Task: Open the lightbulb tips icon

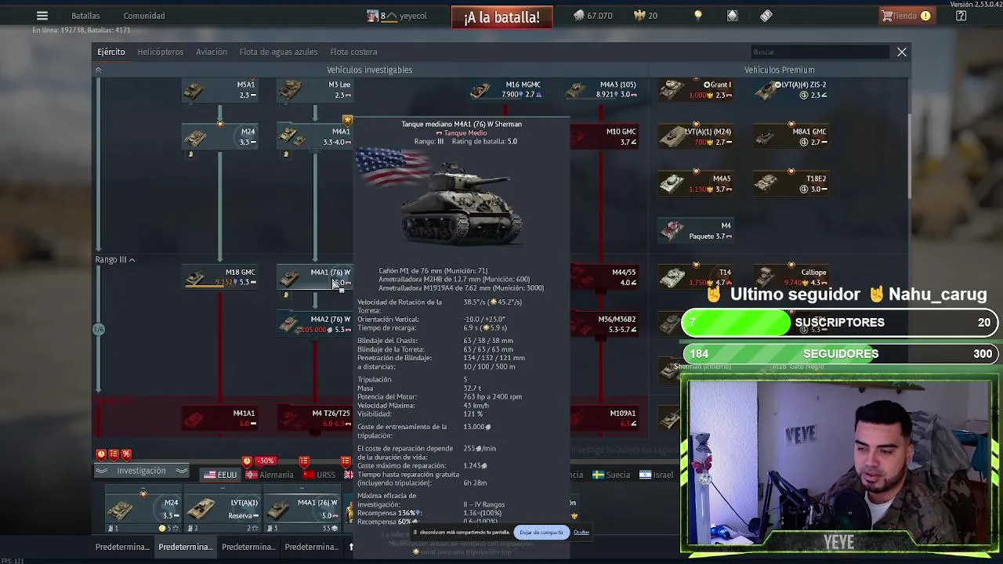Action: 697,16
